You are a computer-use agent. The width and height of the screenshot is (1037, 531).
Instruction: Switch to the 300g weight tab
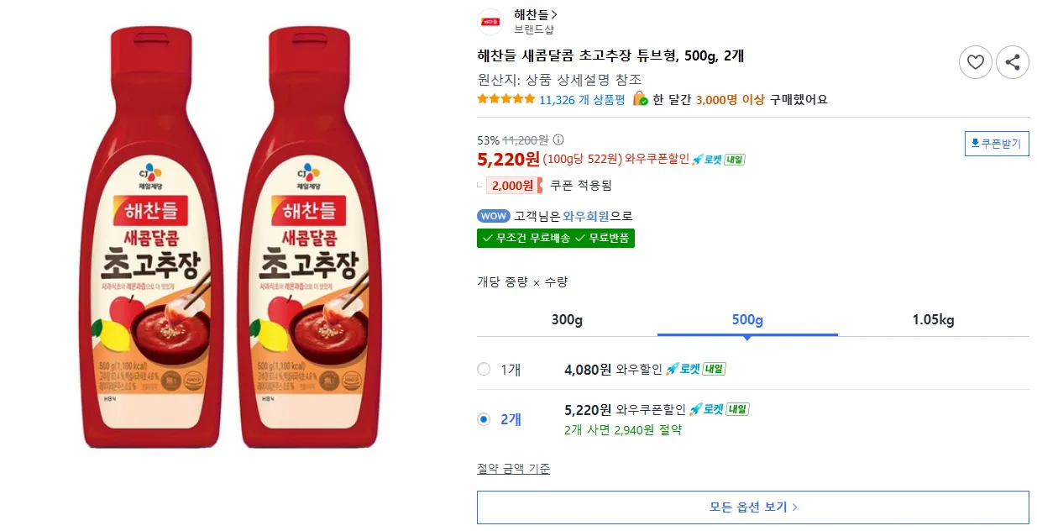[x=567, y=320]
